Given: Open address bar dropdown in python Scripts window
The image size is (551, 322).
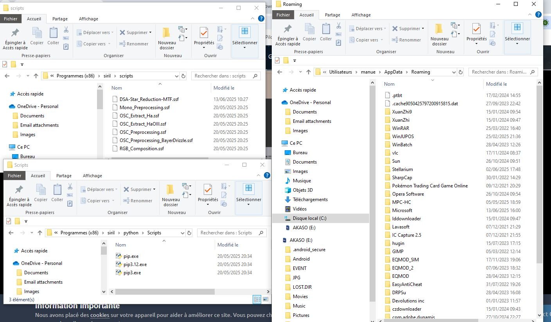Looking at the screenshot, I should click(183, 233).
